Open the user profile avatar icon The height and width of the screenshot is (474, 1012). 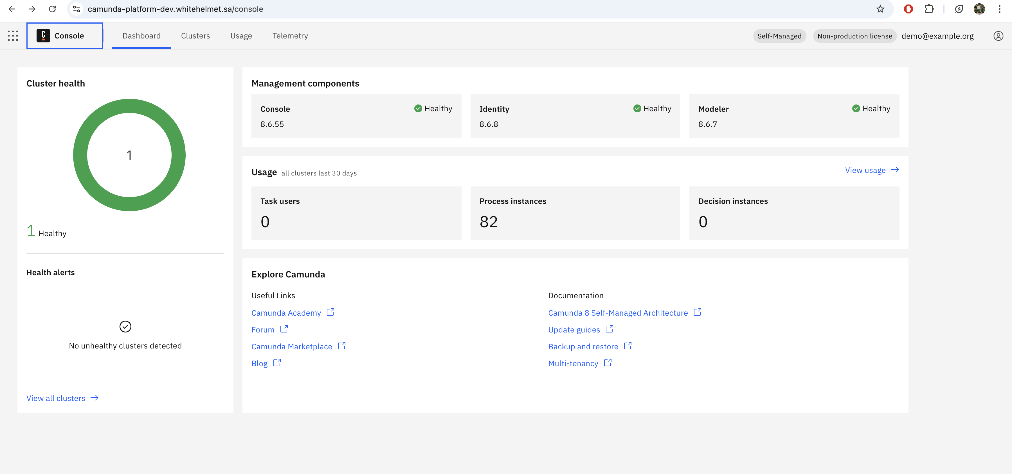[998, 36]
